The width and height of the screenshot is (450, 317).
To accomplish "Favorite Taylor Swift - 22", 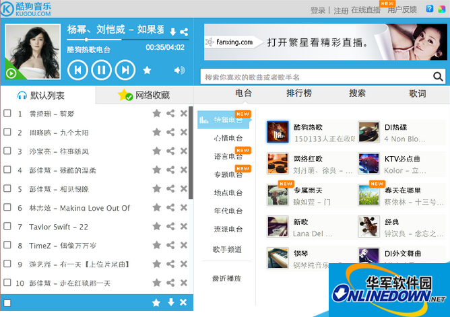I will pyautogui.click(x=156, y=226).
